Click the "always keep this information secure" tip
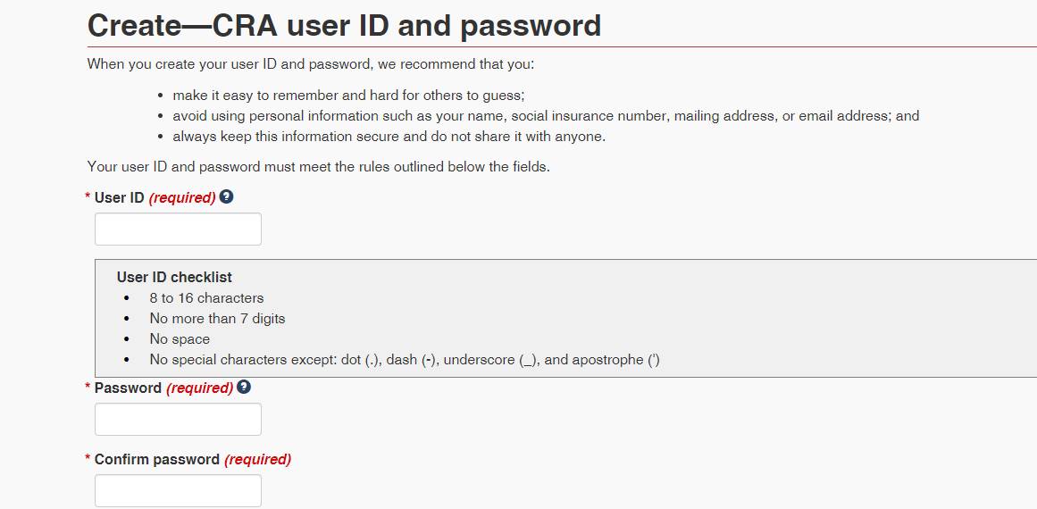 pos(389,137)
